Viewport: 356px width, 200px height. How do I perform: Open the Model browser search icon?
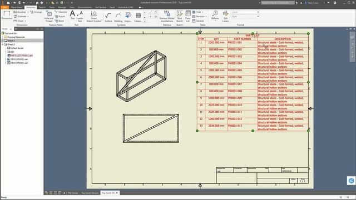[x=37, y=29]
